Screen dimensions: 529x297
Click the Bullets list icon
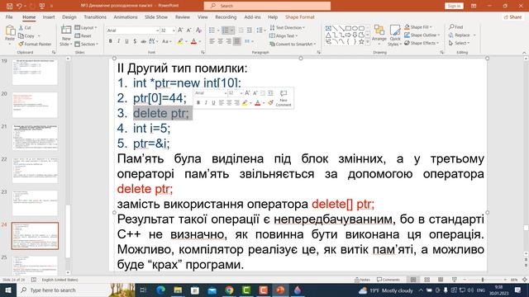[x=212, y=31]
